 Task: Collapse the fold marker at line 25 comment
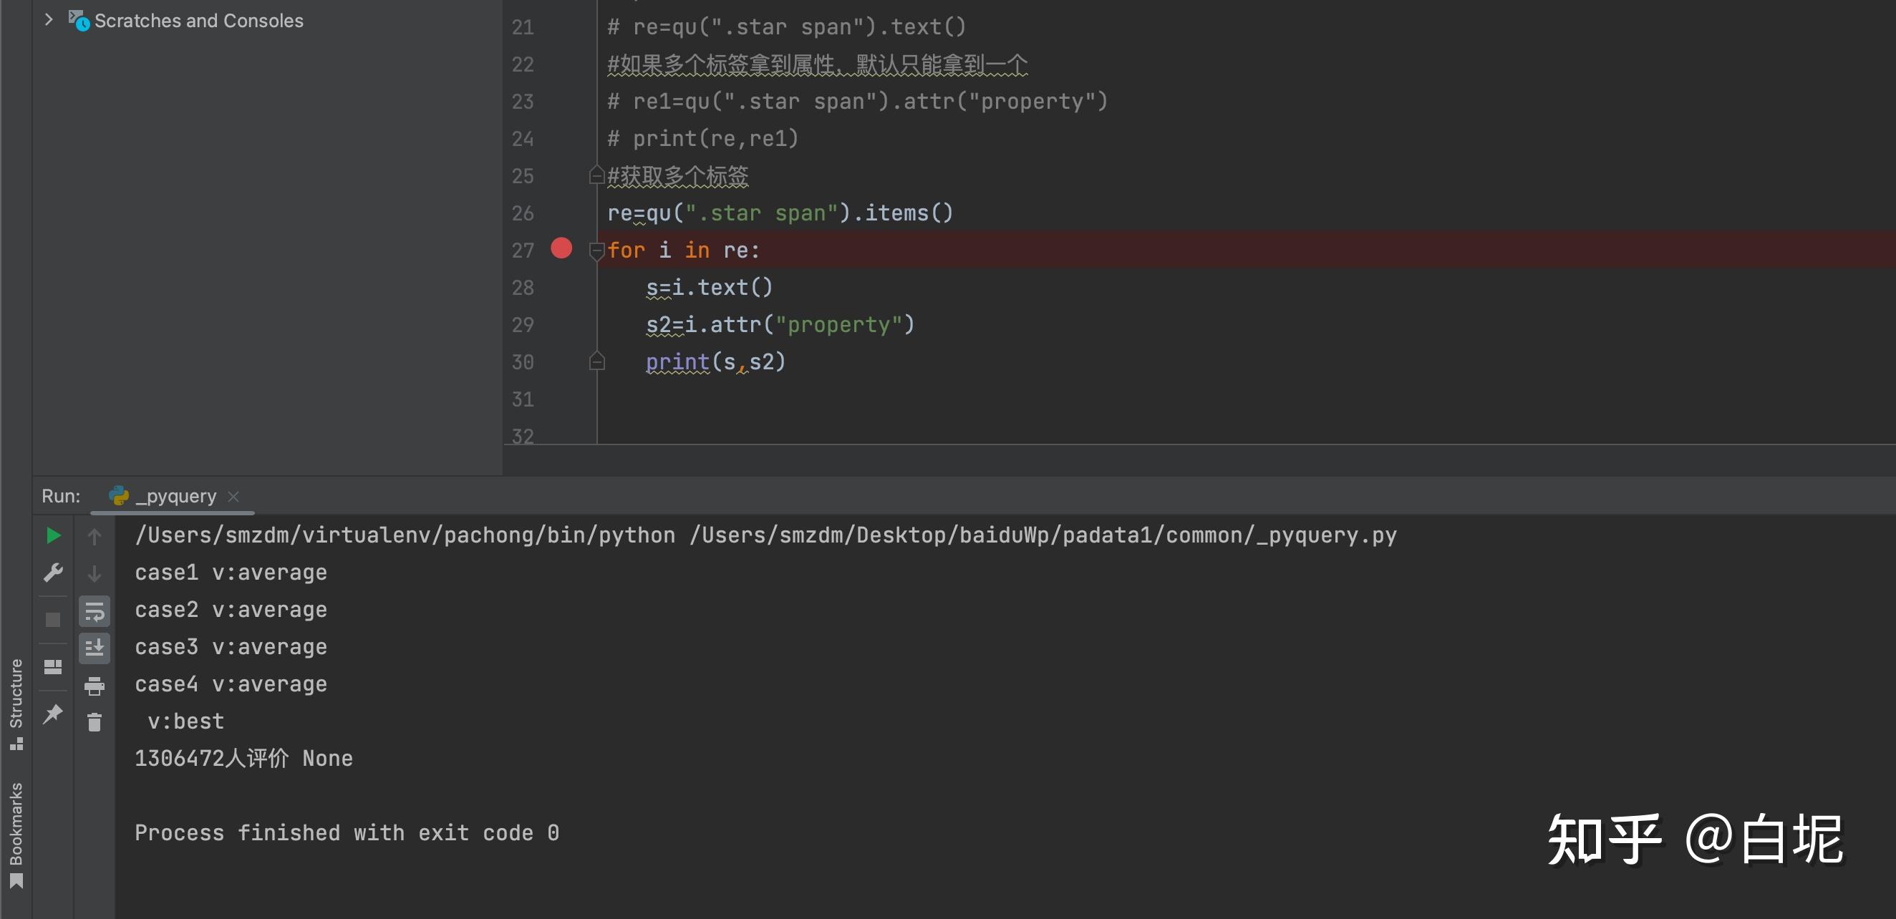point(597,176)
